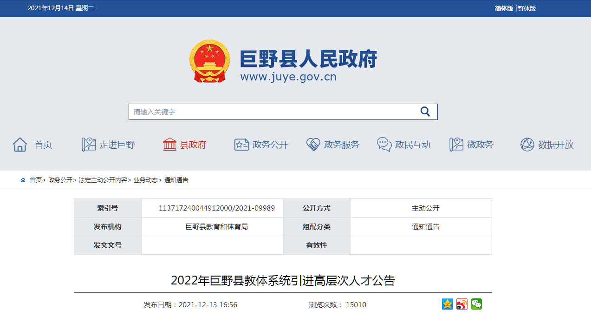Switch to 繁体版 traditional Chinese
The image size is (591, 317).
[x=527, y=8]
